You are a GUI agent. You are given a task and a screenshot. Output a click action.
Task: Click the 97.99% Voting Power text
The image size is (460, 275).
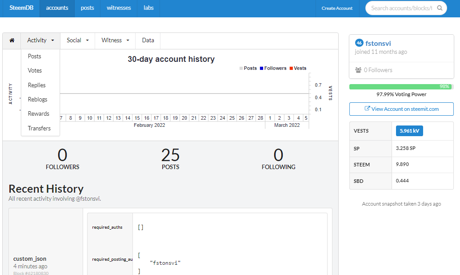(401, 94)
